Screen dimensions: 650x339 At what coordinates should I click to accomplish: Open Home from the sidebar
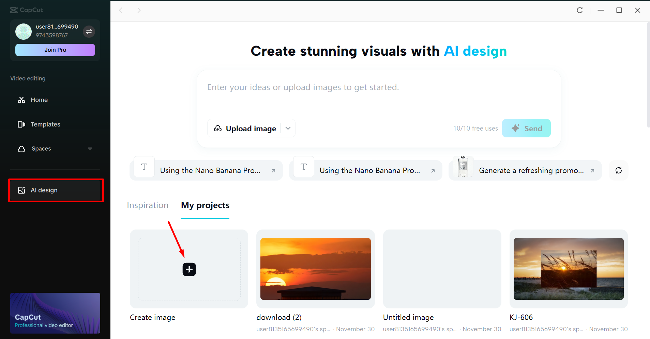(39, 100)
